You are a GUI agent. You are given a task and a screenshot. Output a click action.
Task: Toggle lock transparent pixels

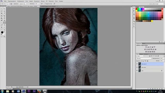[x=142, y=61]
